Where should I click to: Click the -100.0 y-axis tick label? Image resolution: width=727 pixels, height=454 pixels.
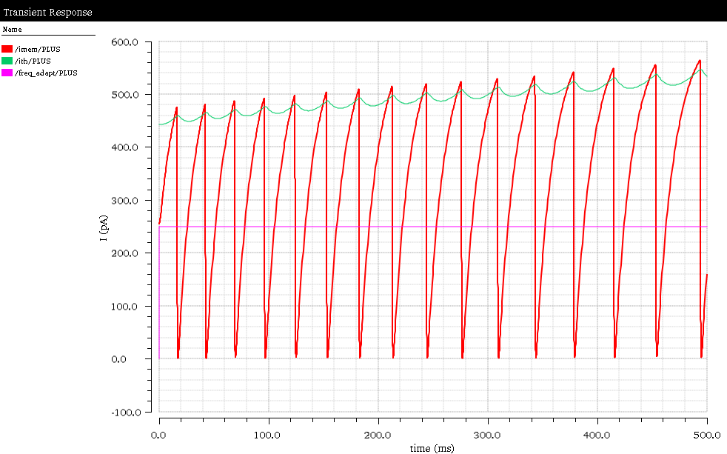click(126, 413)
